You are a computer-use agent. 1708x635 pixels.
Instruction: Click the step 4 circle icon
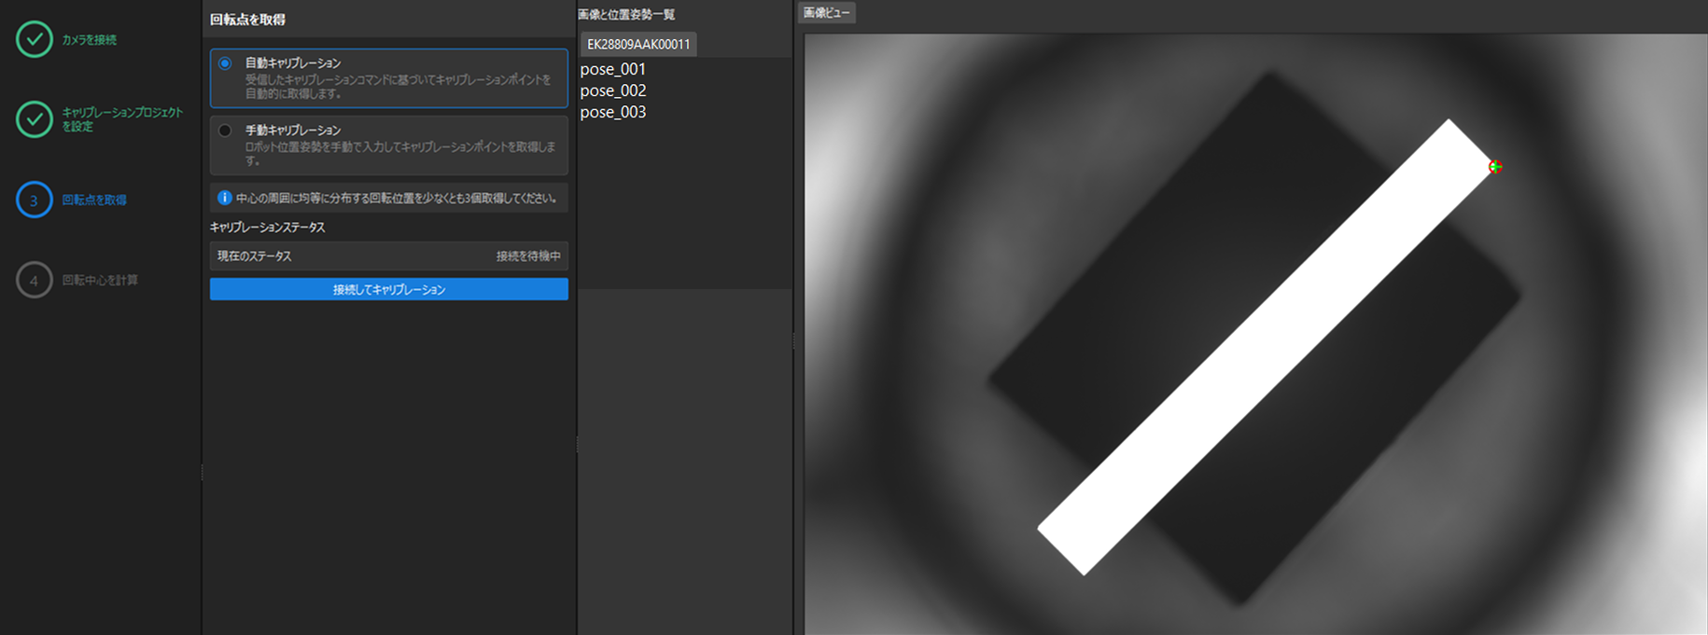coord(35,280)
